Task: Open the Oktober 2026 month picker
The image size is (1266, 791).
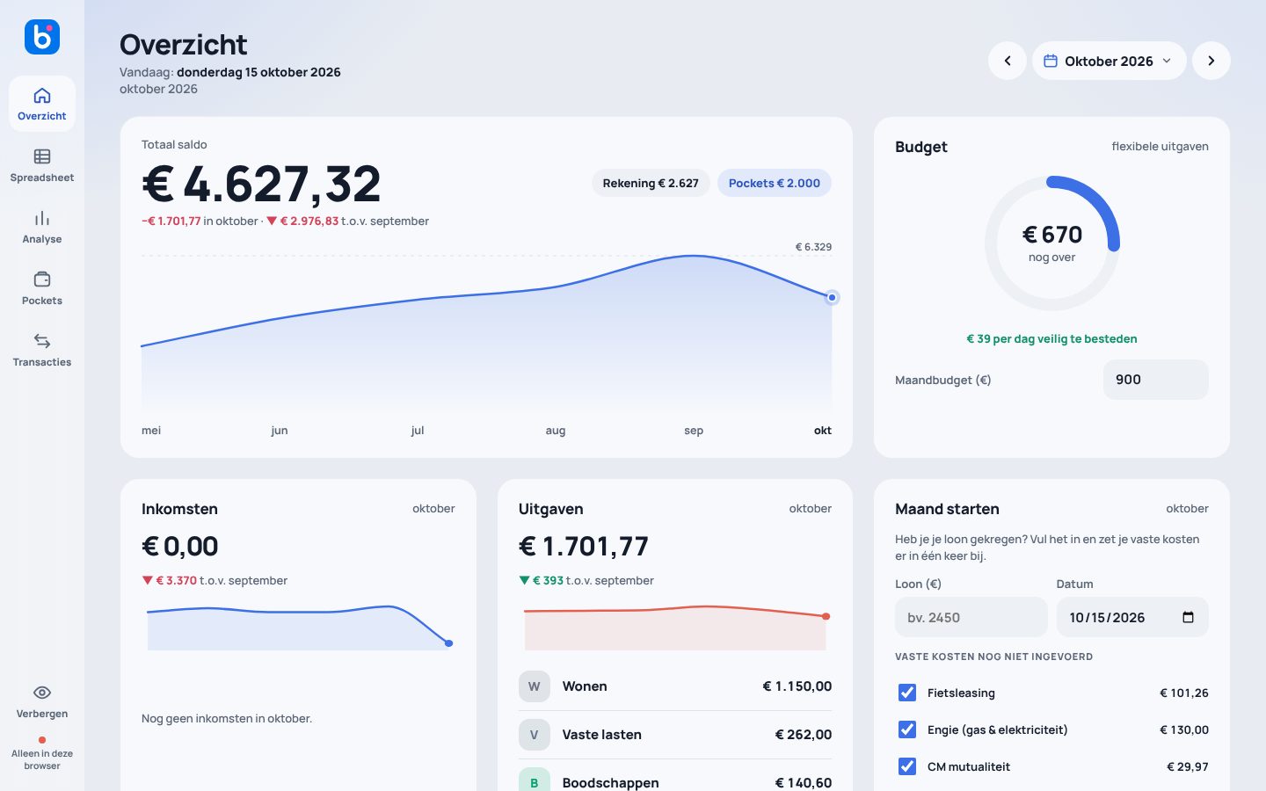Action: [1109, 61]
